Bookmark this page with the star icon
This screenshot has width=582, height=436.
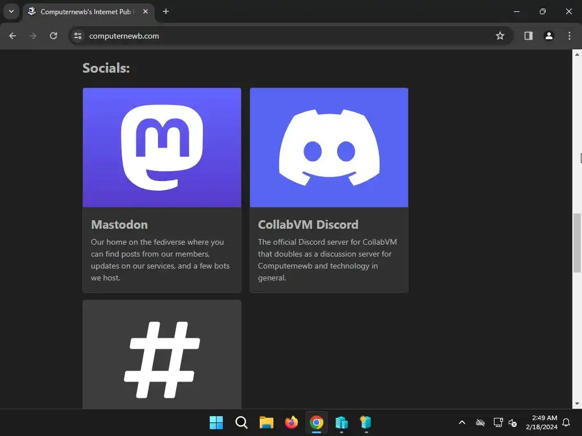coord(500,36)
